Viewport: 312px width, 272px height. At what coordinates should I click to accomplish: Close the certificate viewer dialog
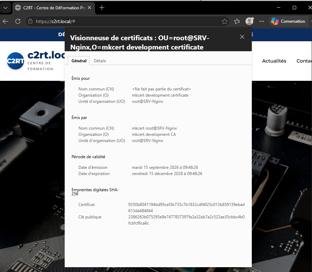[x=242, y=37]
